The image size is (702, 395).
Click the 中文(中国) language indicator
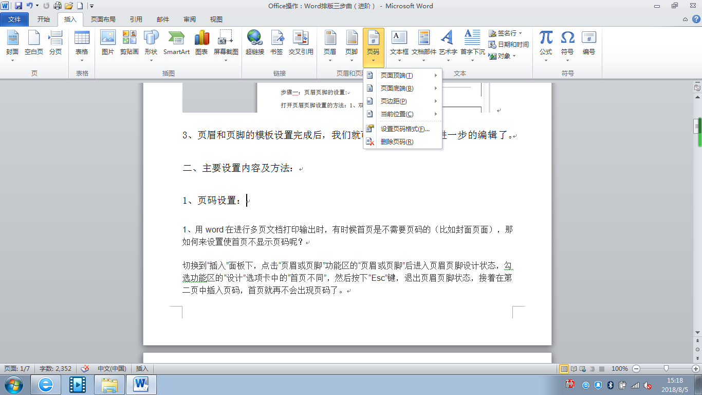(112, 368)
